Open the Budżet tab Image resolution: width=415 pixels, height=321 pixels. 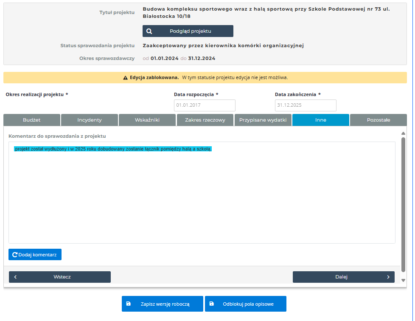(x=32, y=120)
